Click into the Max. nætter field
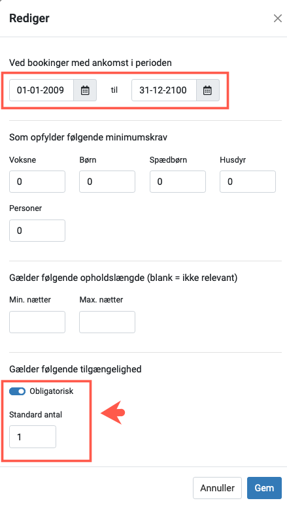 coord(107,322)
